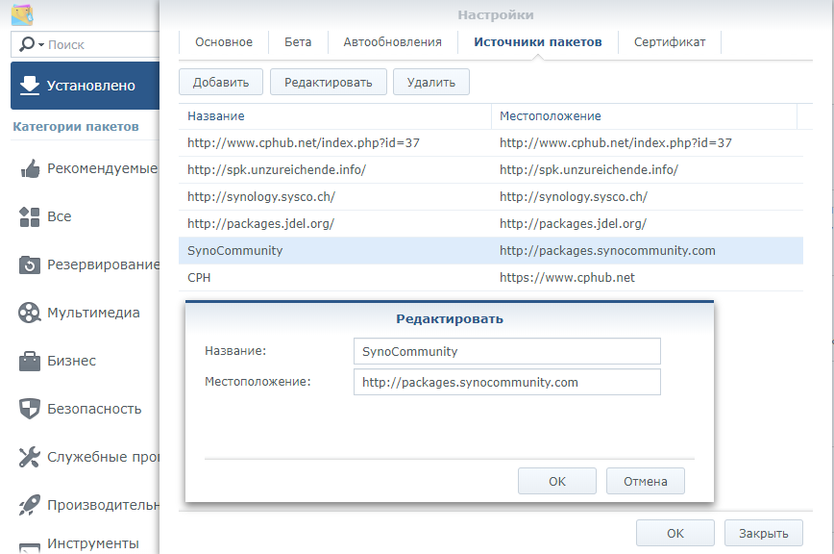Viewport: 834px width, 554px height.
Task: Click OK in the settings window
Action: pos(675,533)
